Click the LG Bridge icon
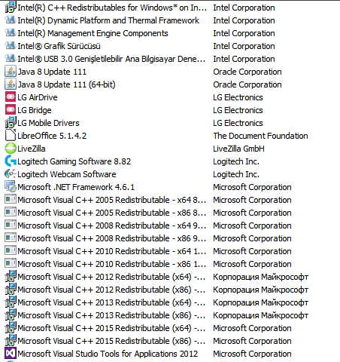 (11, 110)
